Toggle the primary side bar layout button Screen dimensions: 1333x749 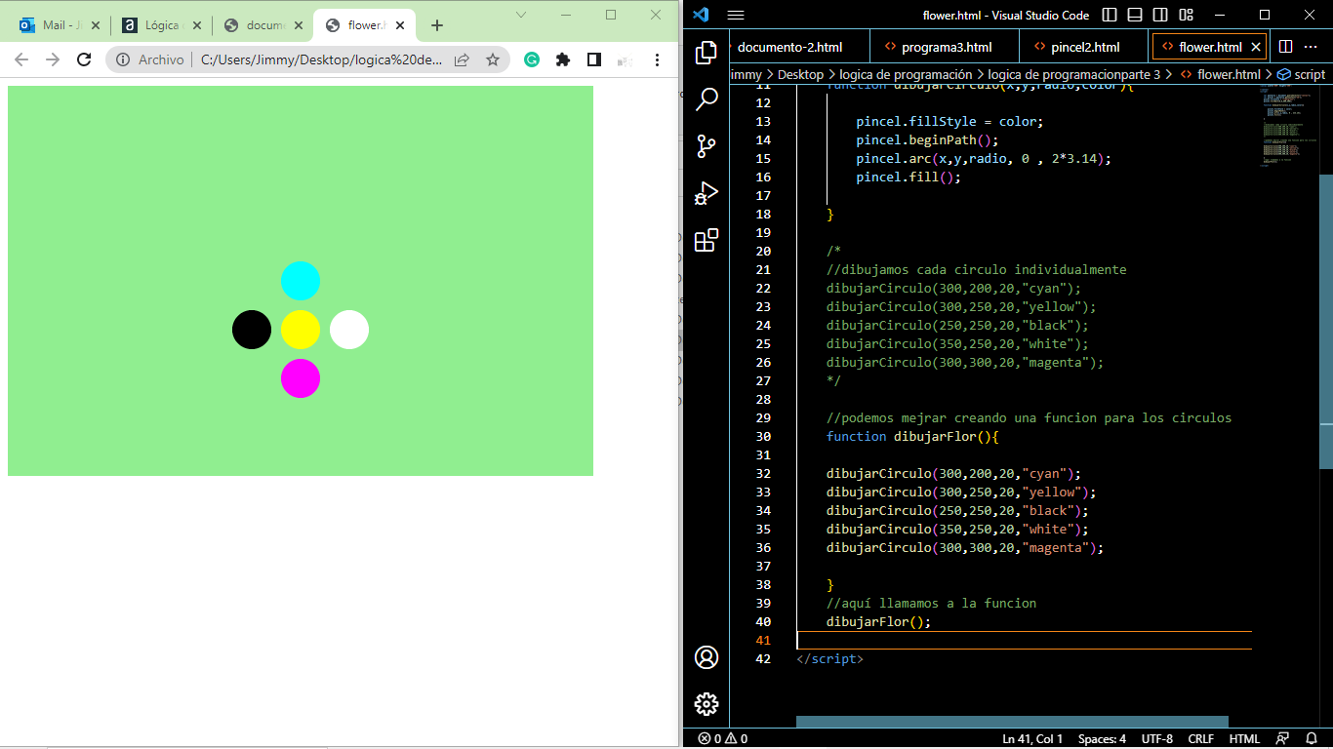pos(1110,15)
